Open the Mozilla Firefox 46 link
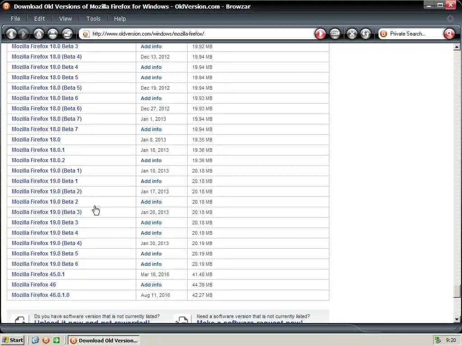Screen dimensions: 462x346 tap(33, 285)
